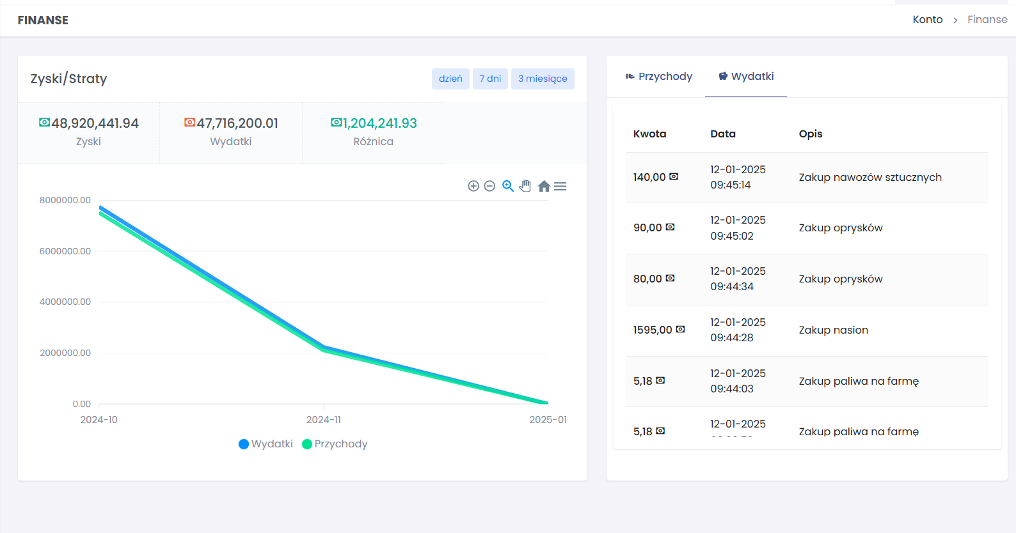Click the Zyski money icon
This screenshot has height=533, width=1016.
(x=44, y=122)
